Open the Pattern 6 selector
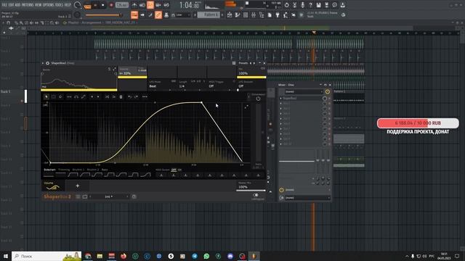This screenshot has width=465, height=261. [x=209, y=14]
